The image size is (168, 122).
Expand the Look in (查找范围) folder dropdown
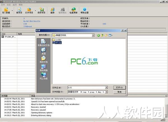[93, 35]
